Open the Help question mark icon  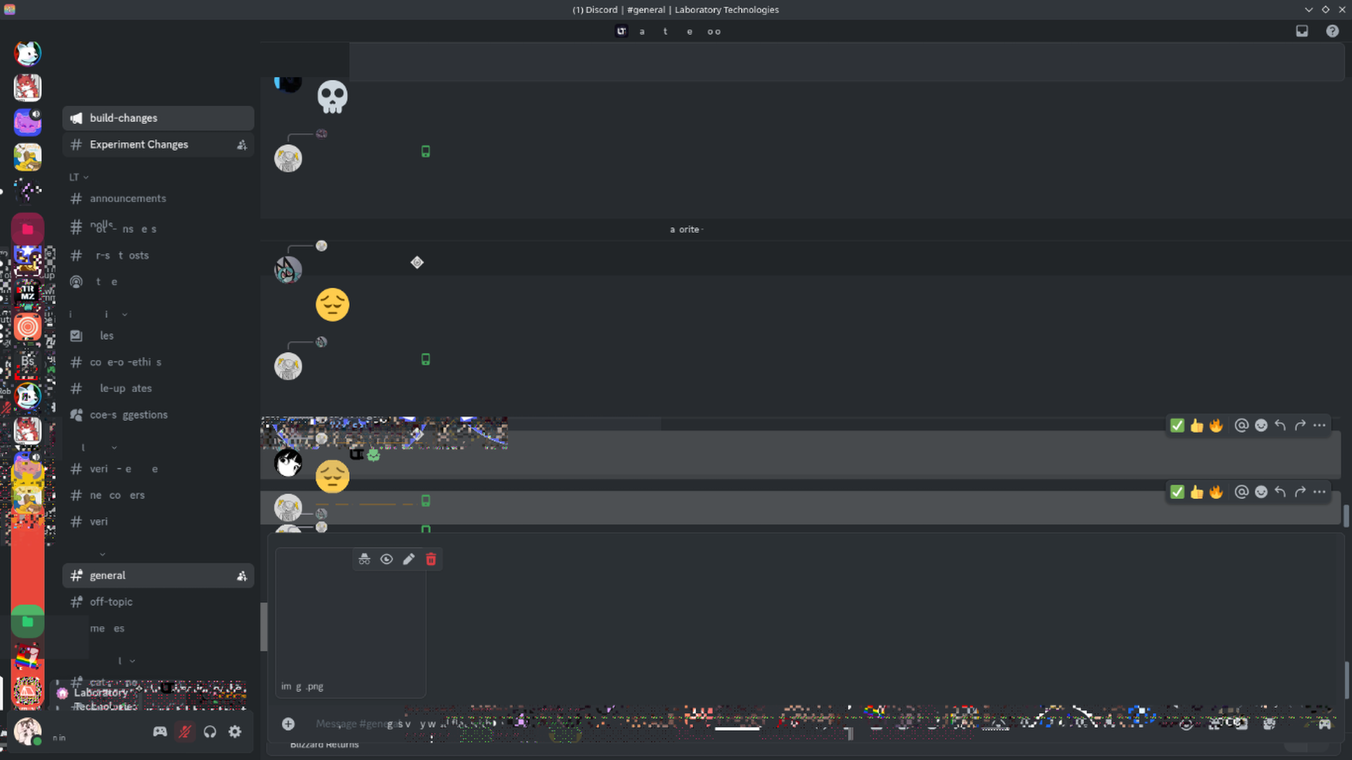pyautogui.click(x=1332, y=31)
